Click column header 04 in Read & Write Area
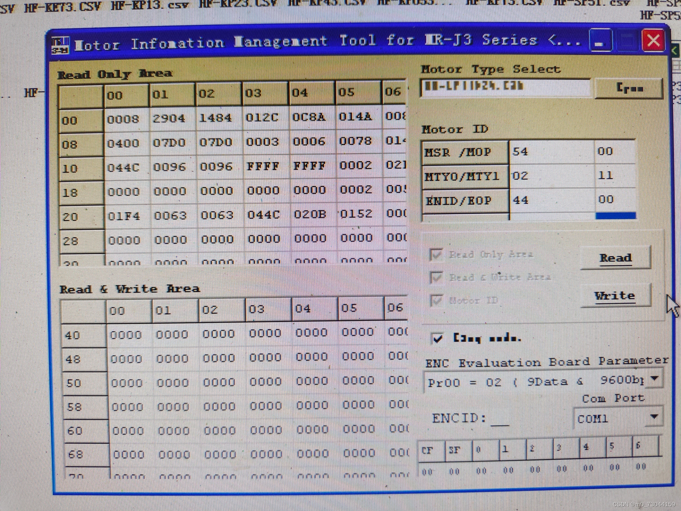The width and height of the screenshot is (681, 511). click(315, 309)
